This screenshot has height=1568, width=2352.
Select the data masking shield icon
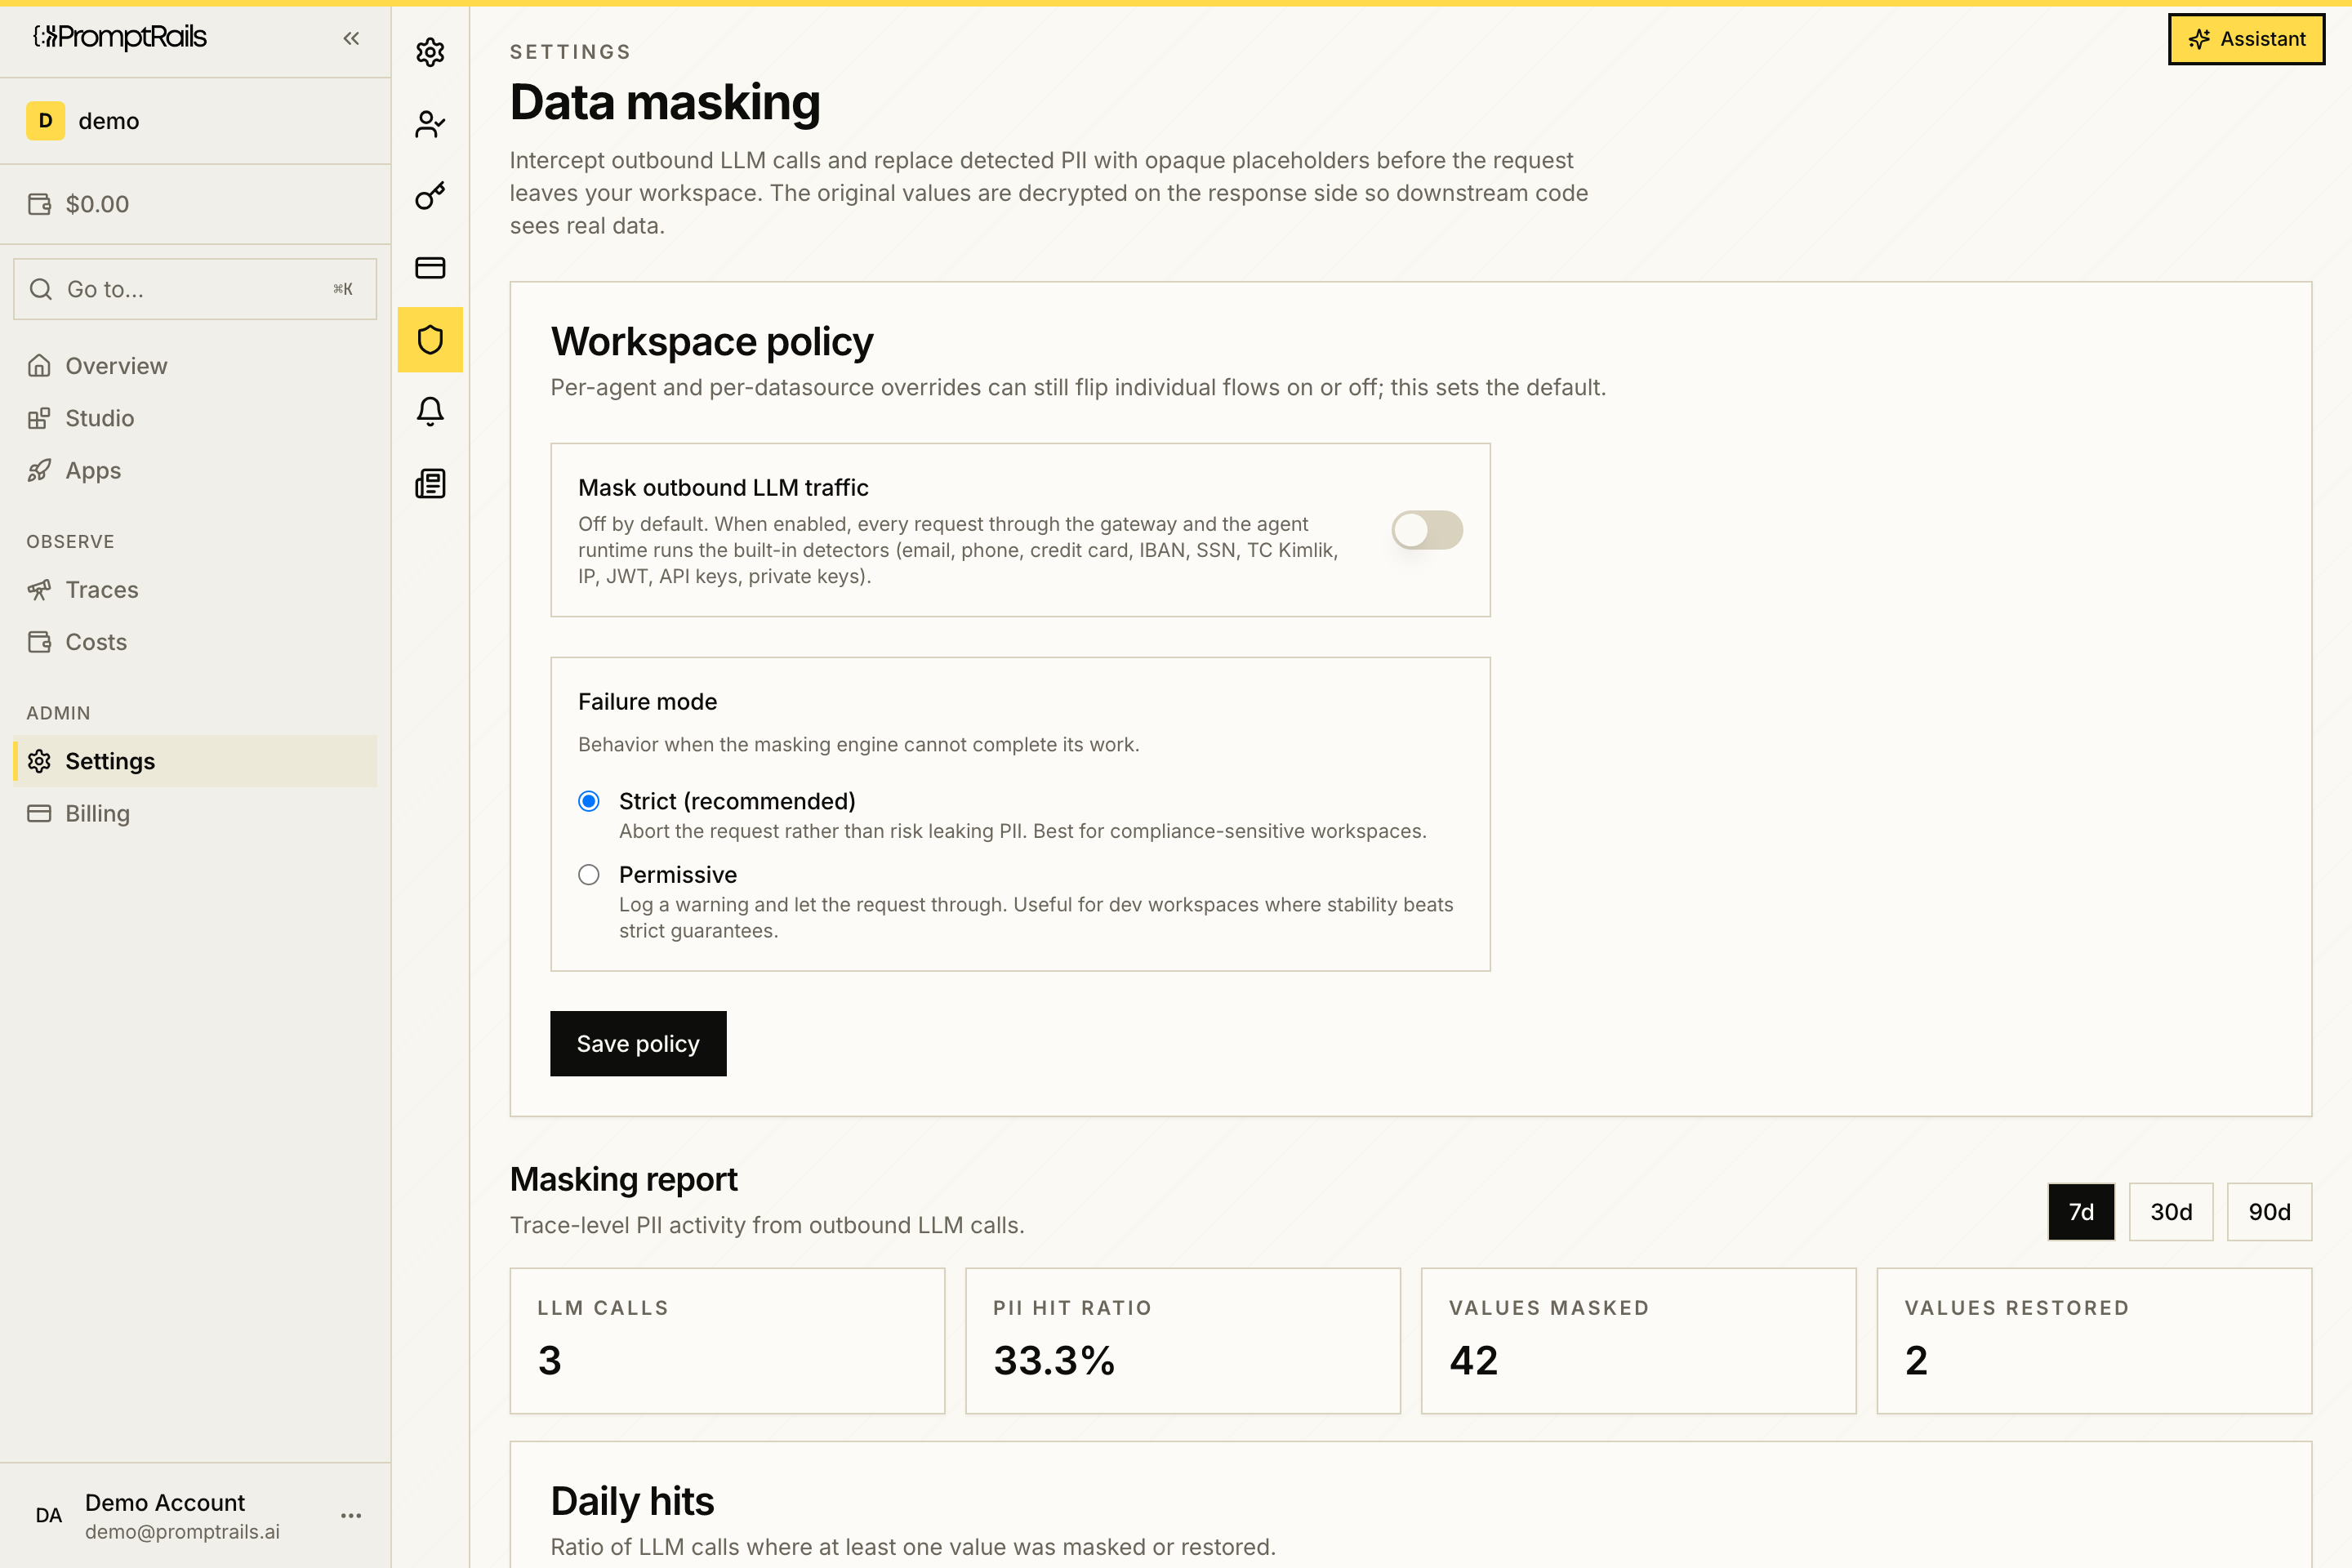(x=430, y=340)
